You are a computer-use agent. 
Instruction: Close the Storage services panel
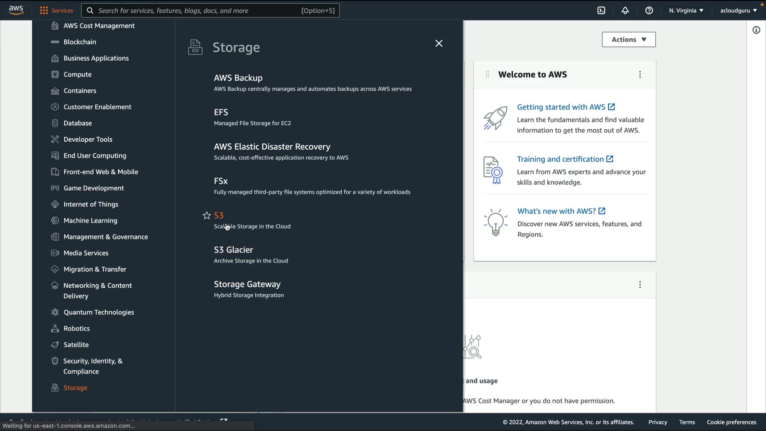pos(439,43)
